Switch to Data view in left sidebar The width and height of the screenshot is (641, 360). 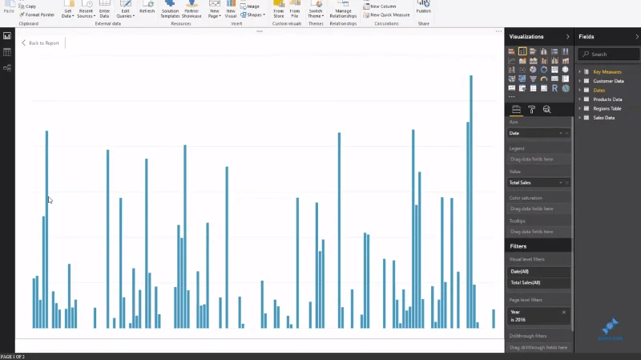(7, 52)
